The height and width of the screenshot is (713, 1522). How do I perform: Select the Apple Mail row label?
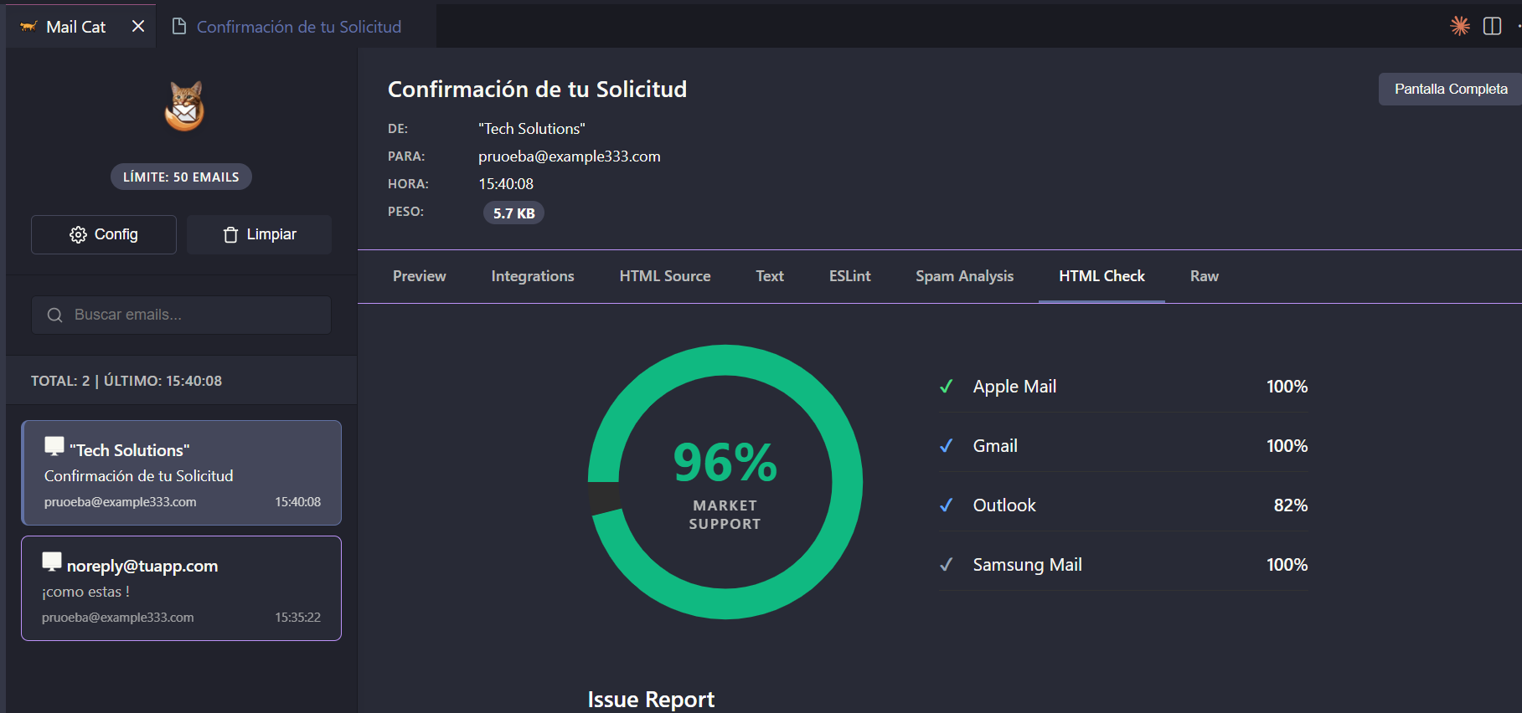point(1014,387)
